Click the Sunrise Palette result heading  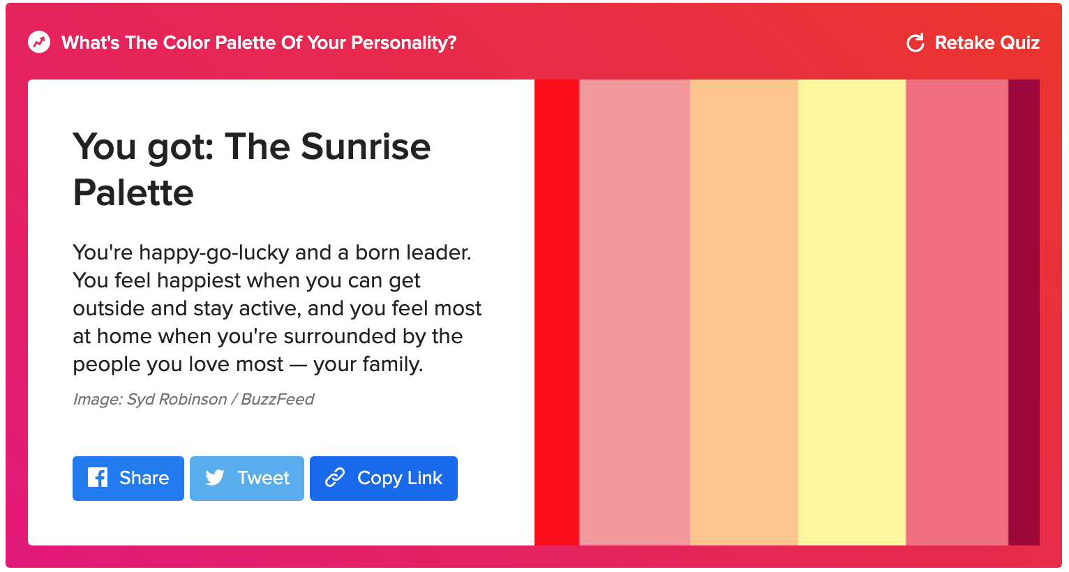(x=251, y=170)
